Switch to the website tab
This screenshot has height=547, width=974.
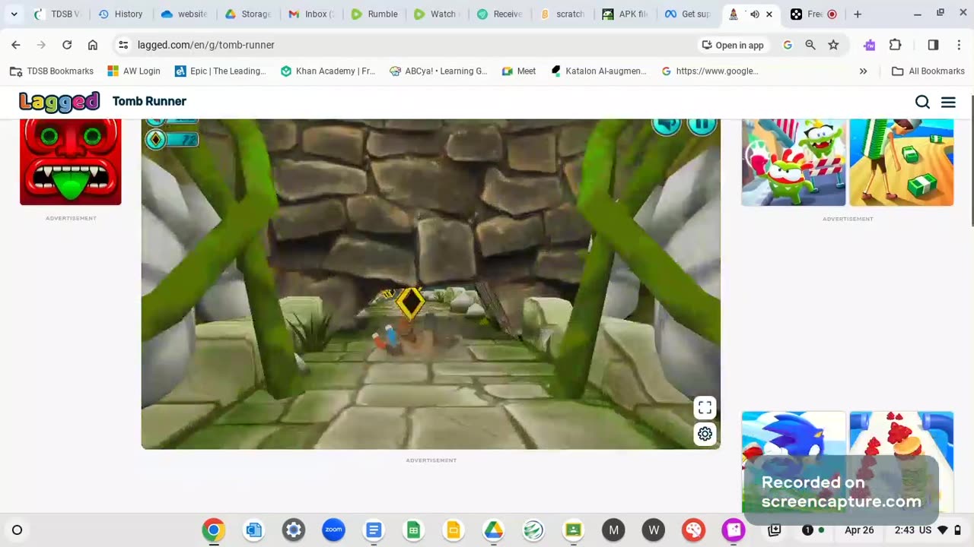point(184,14)
